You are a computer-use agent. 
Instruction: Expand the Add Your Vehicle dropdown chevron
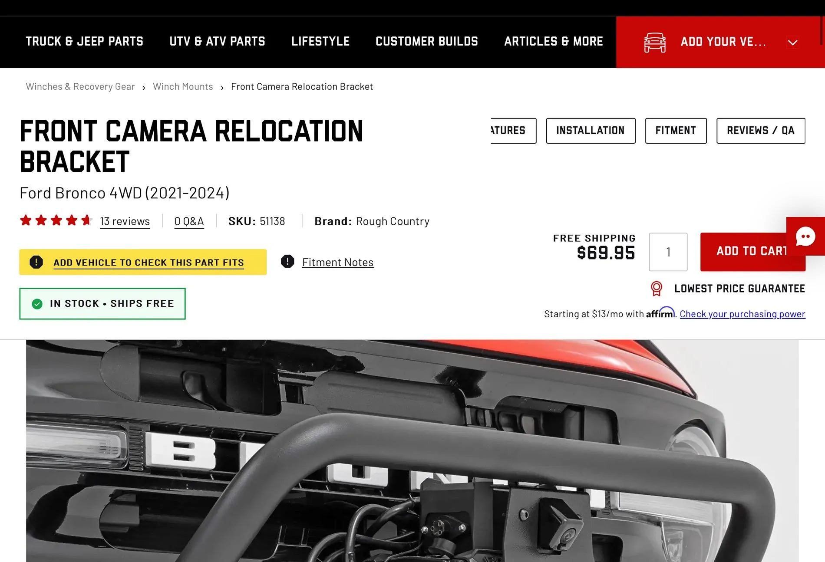click(x=793, y=43)
